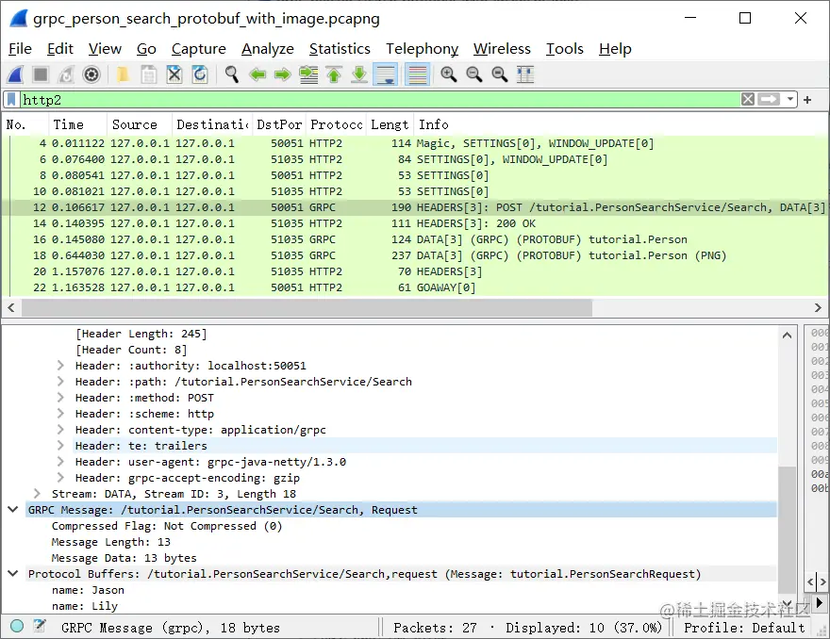The width and height of the screenshot is (830, 639).
Task: Go back to previous packet arrow
Action: (x=257, y=74)
